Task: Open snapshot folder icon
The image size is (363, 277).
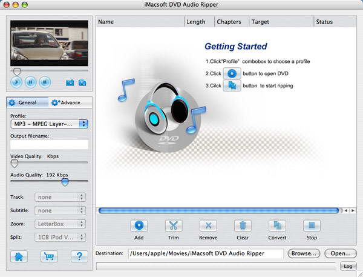Action: [x=82, y=82]
